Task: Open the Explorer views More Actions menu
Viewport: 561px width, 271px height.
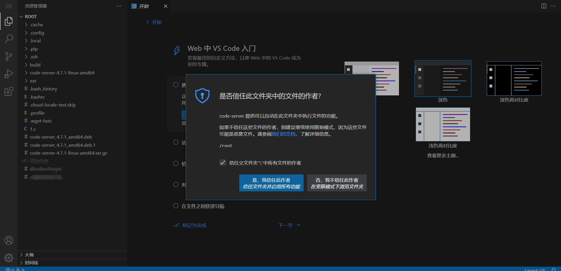Action: (x=119, y=6)
